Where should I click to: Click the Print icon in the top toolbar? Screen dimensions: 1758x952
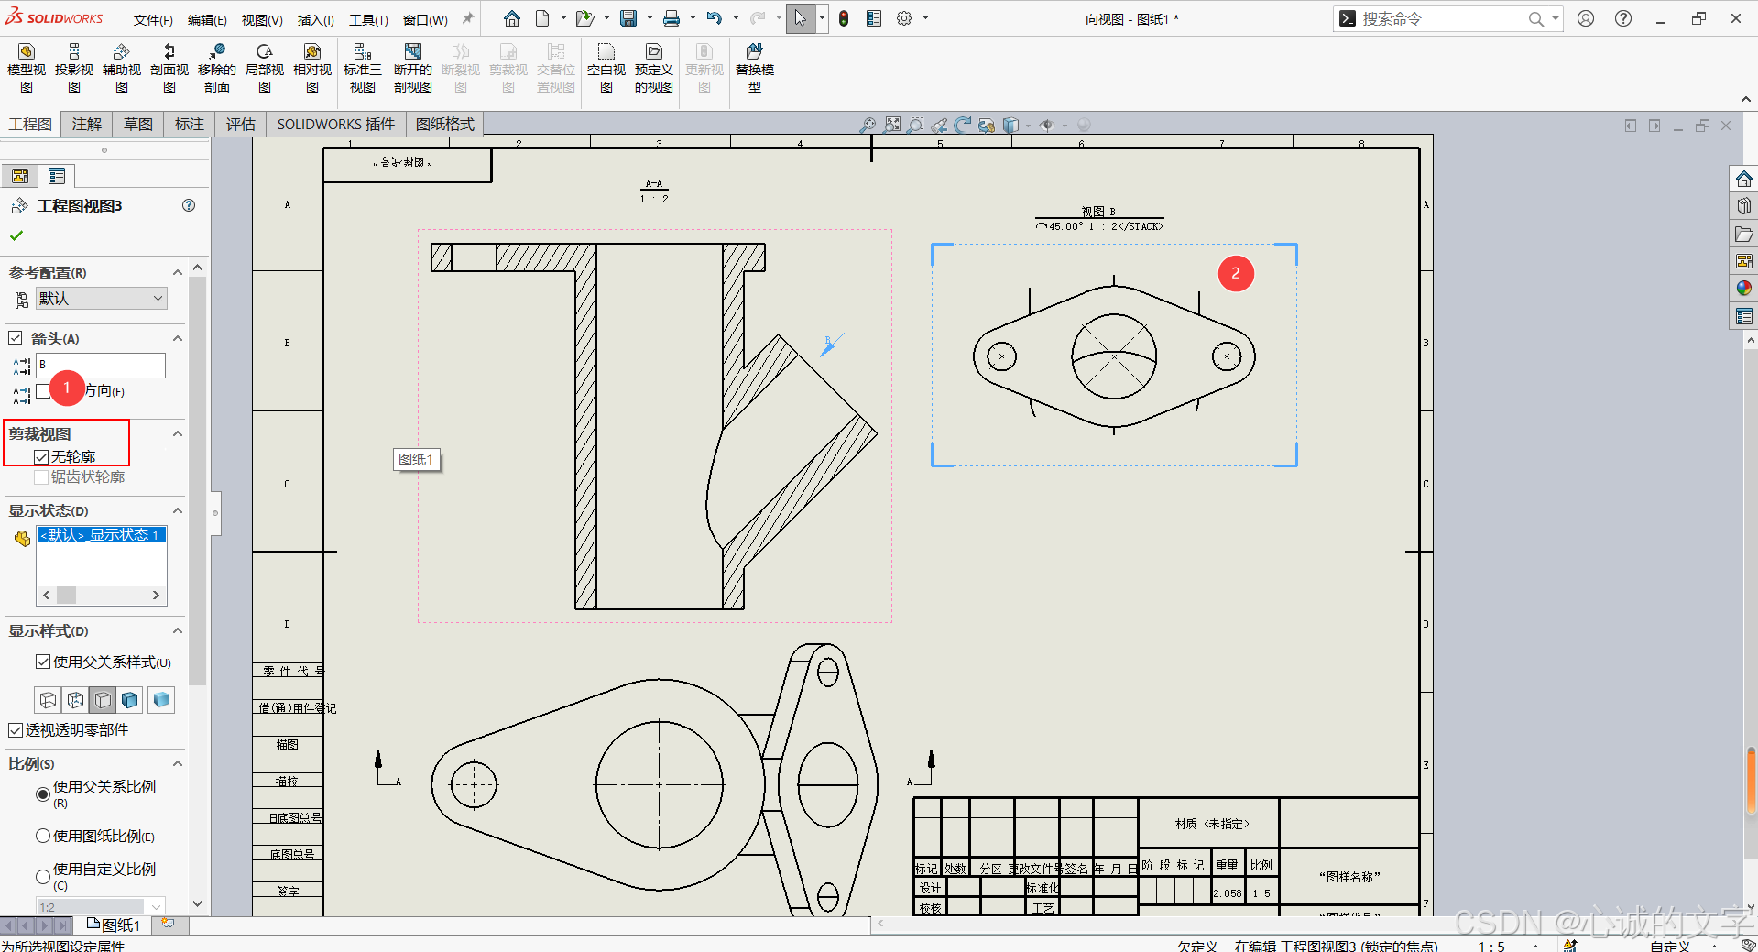672,18
